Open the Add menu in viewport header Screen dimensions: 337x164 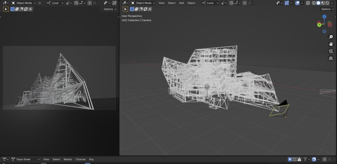(x=181, y=3)
